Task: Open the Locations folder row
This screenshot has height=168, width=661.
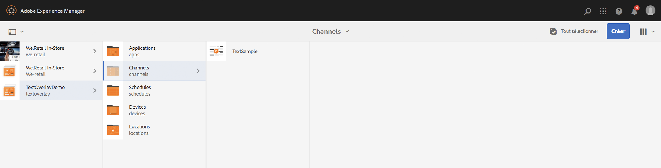Action: point(155,130)
